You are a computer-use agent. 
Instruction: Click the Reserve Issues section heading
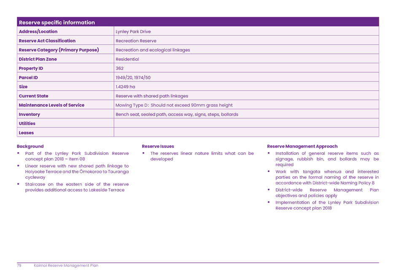click(x=157, y=146)
